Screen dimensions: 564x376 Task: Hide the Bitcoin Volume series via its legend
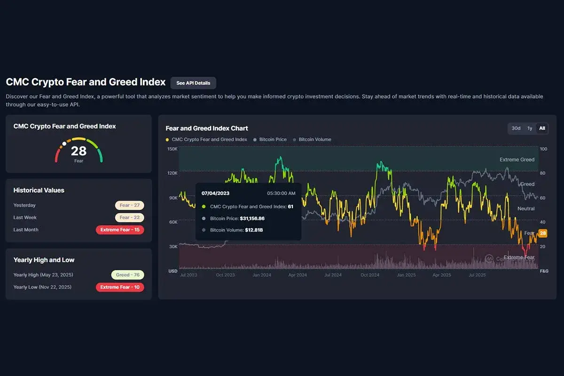pyautogui.click(x=313, y=139)
